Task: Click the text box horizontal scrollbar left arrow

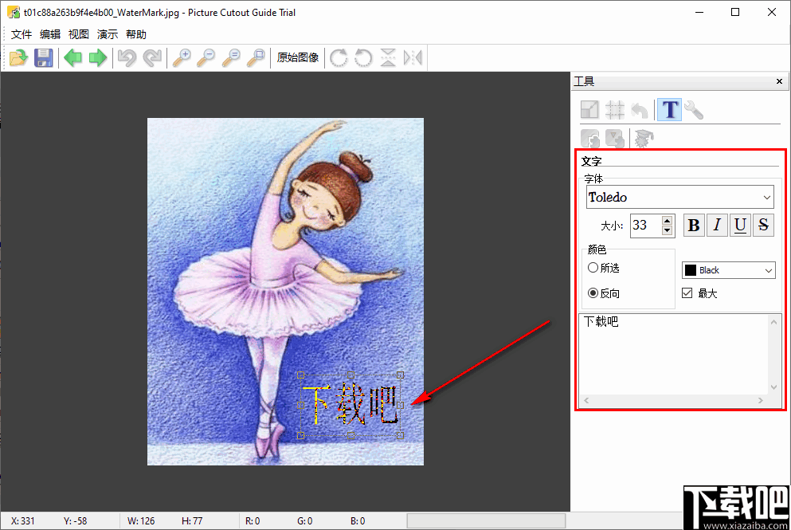Action: (x=586, y=400)
